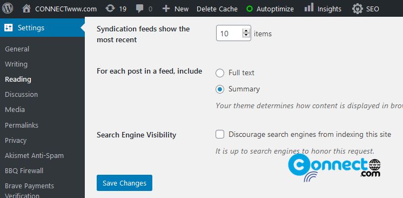Decrease syndication feed items with down arrow
This screenshot has width=403, height=198.
[x=246, y=36]
